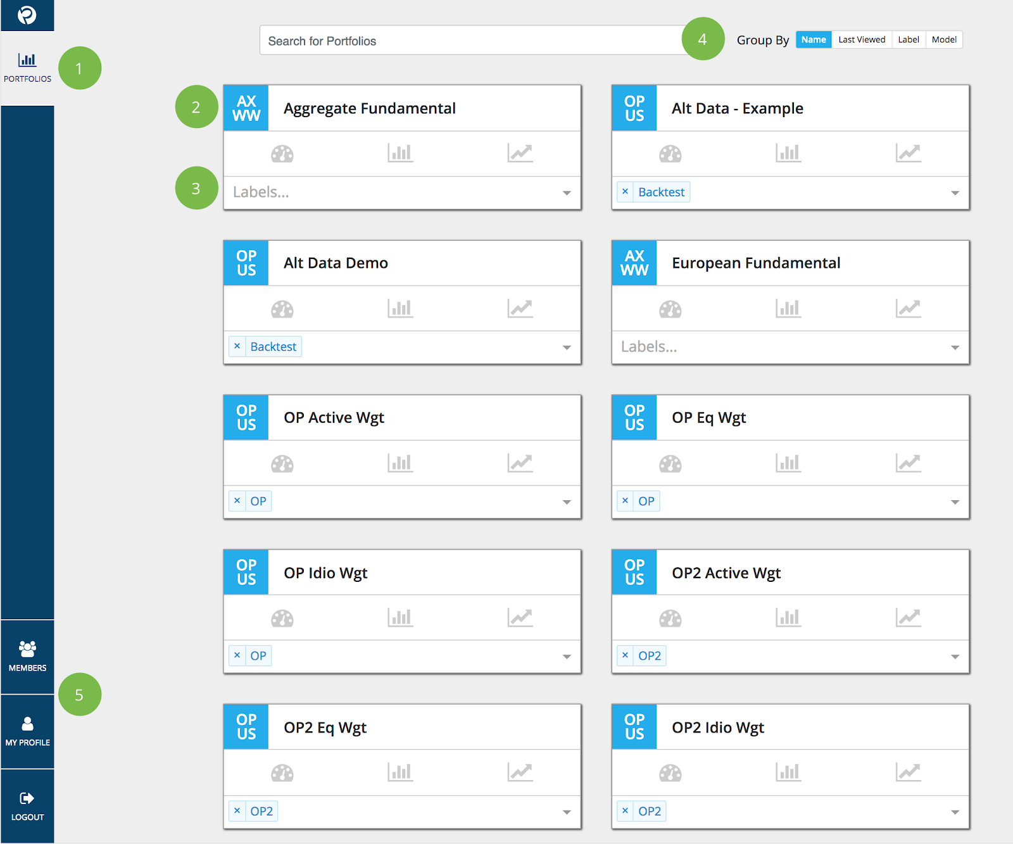Open dashboard gauge for OP Eq Wgt

coord(670,464)
